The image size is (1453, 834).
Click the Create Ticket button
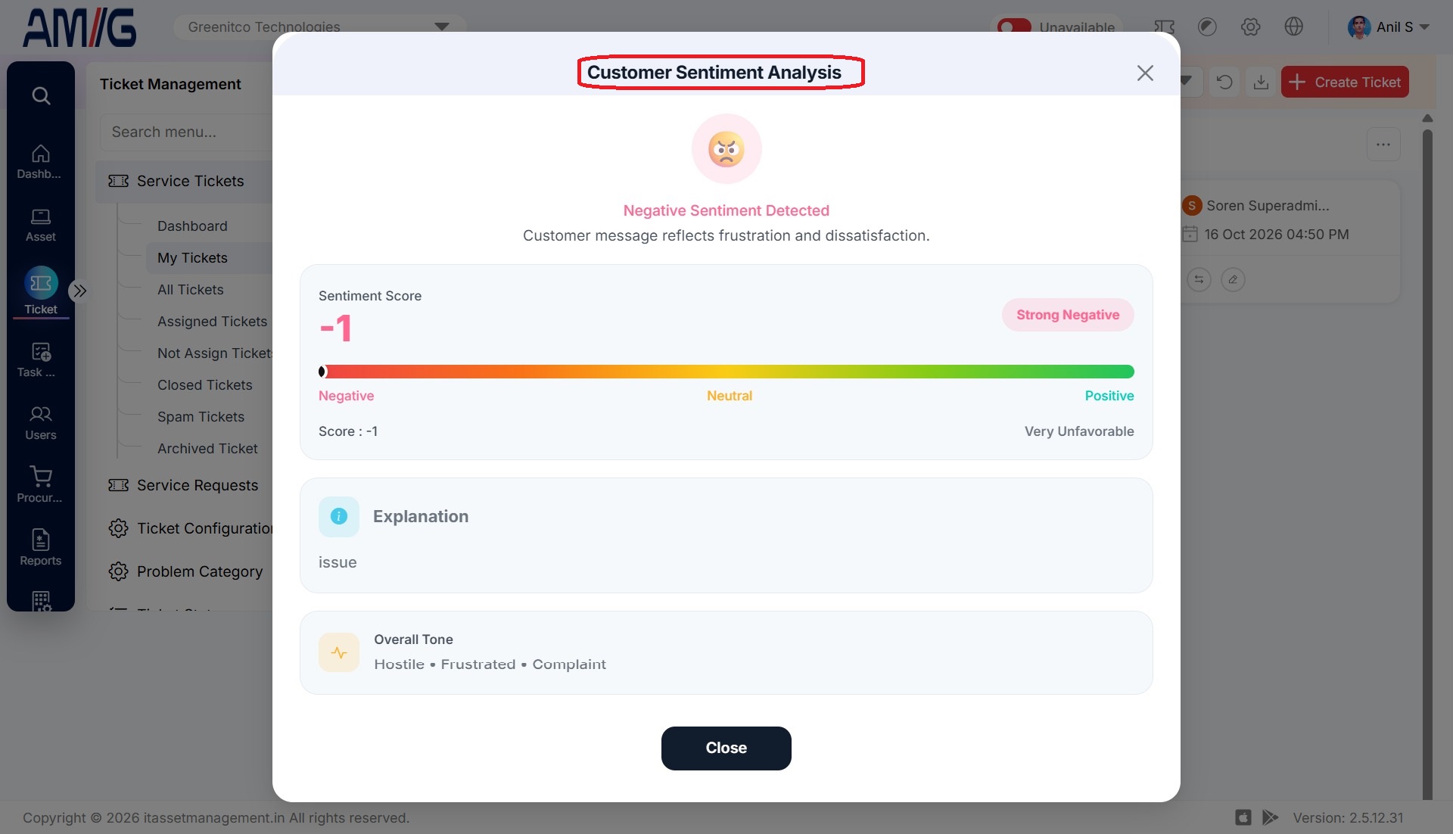click(1345, 82)
